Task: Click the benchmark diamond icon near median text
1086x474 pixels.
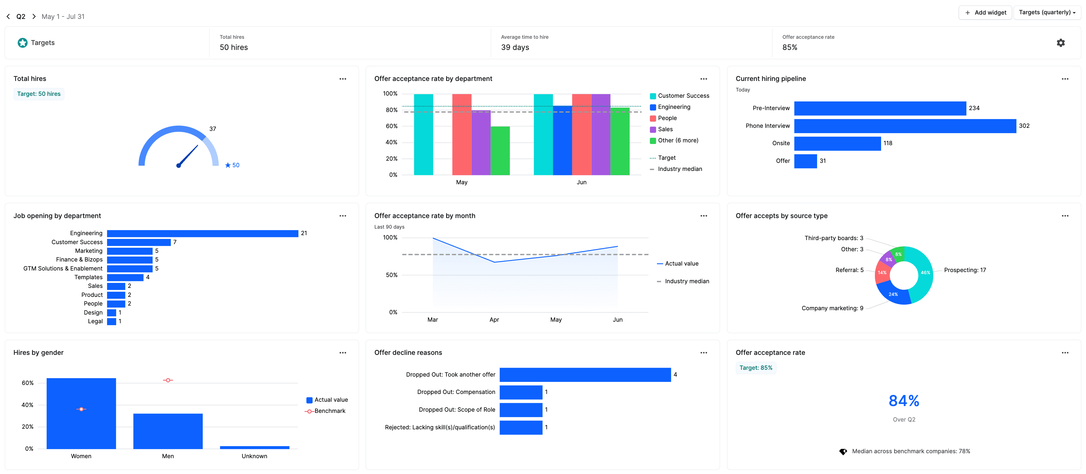Action: [x=843, y=451]
